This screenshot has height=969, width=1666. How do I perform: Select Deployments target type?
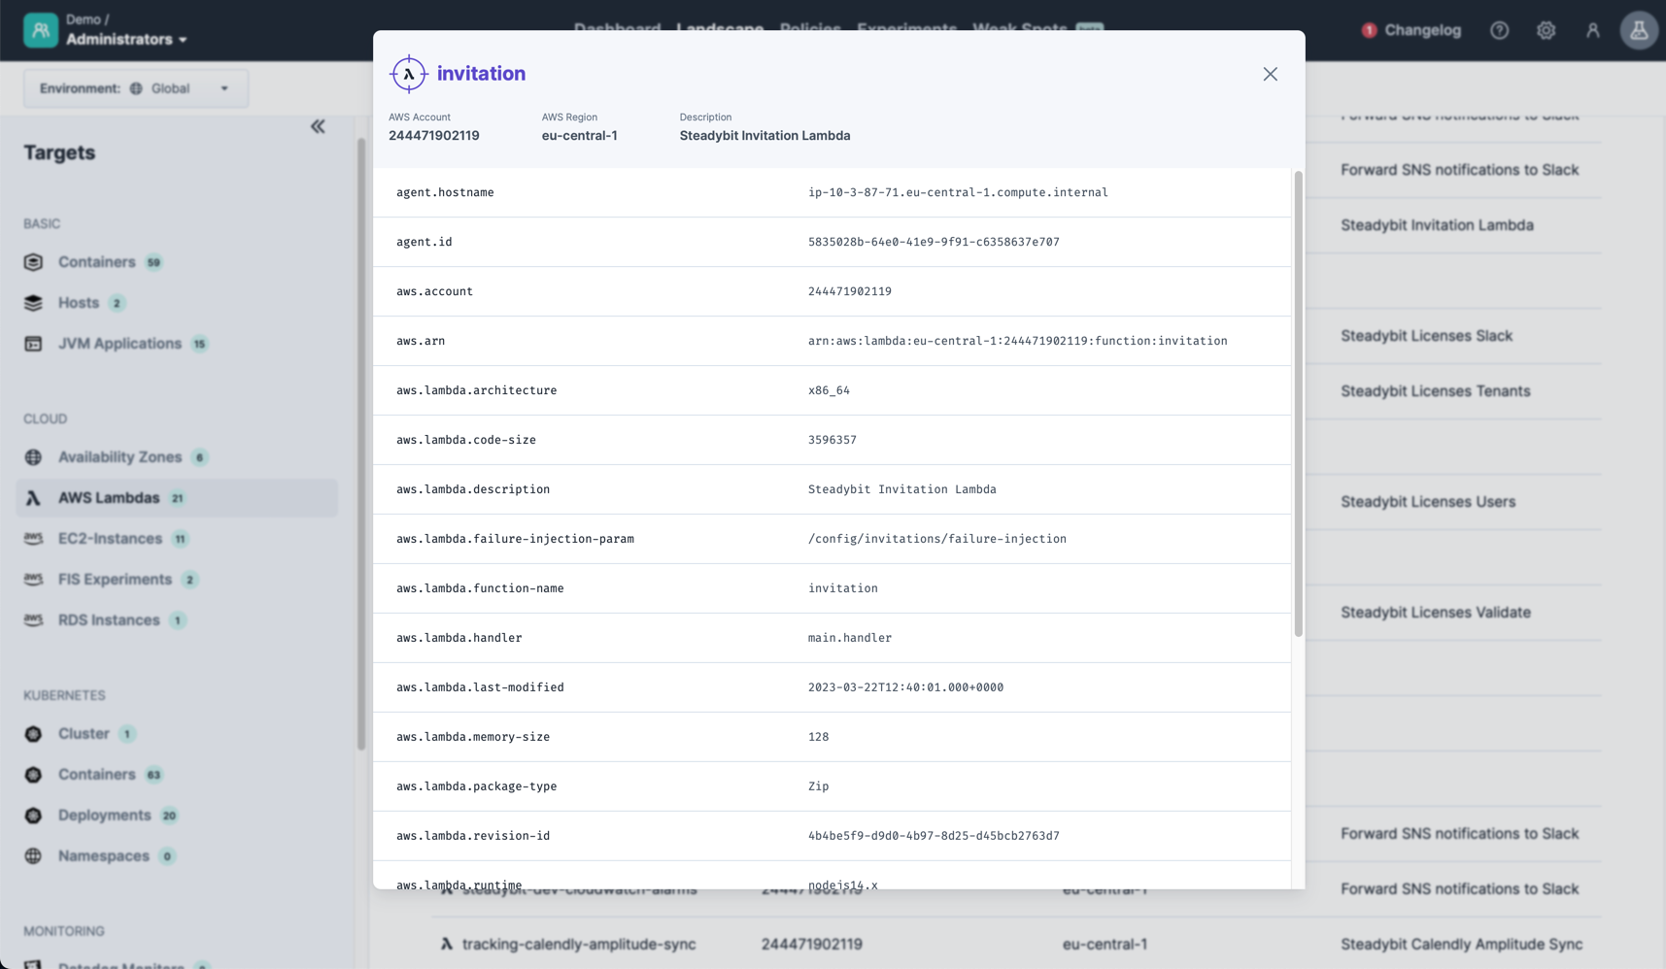click(x=104, y=816)
